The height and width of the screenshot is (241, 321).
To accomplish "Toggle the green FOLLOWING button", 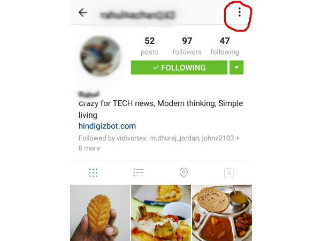I will pos(179,67).
